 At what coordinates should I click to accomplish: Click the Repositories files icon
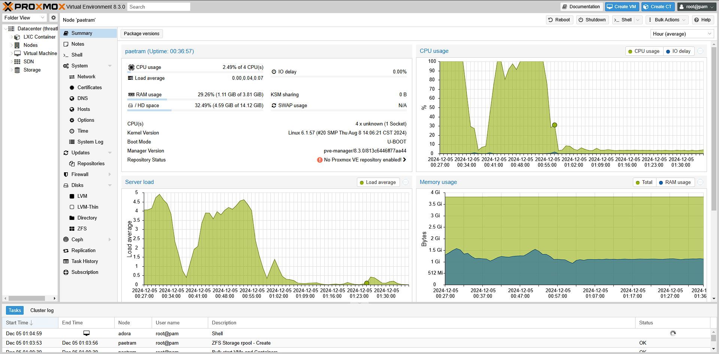click(x=72, y=164)
